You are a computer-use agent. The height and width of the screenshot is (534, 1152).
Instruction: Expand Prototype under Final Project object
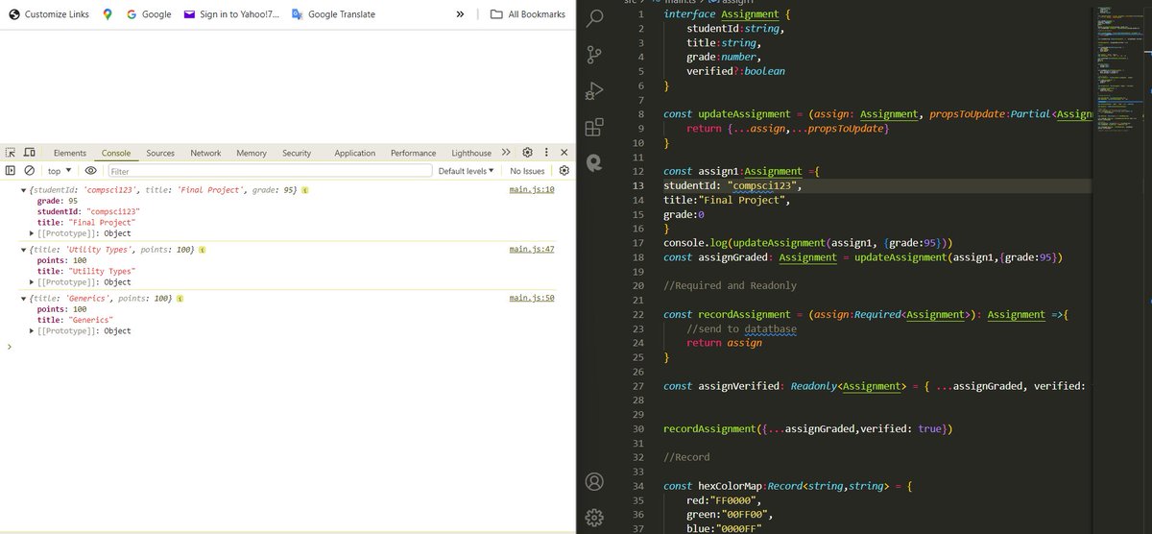tap(33, 233)
